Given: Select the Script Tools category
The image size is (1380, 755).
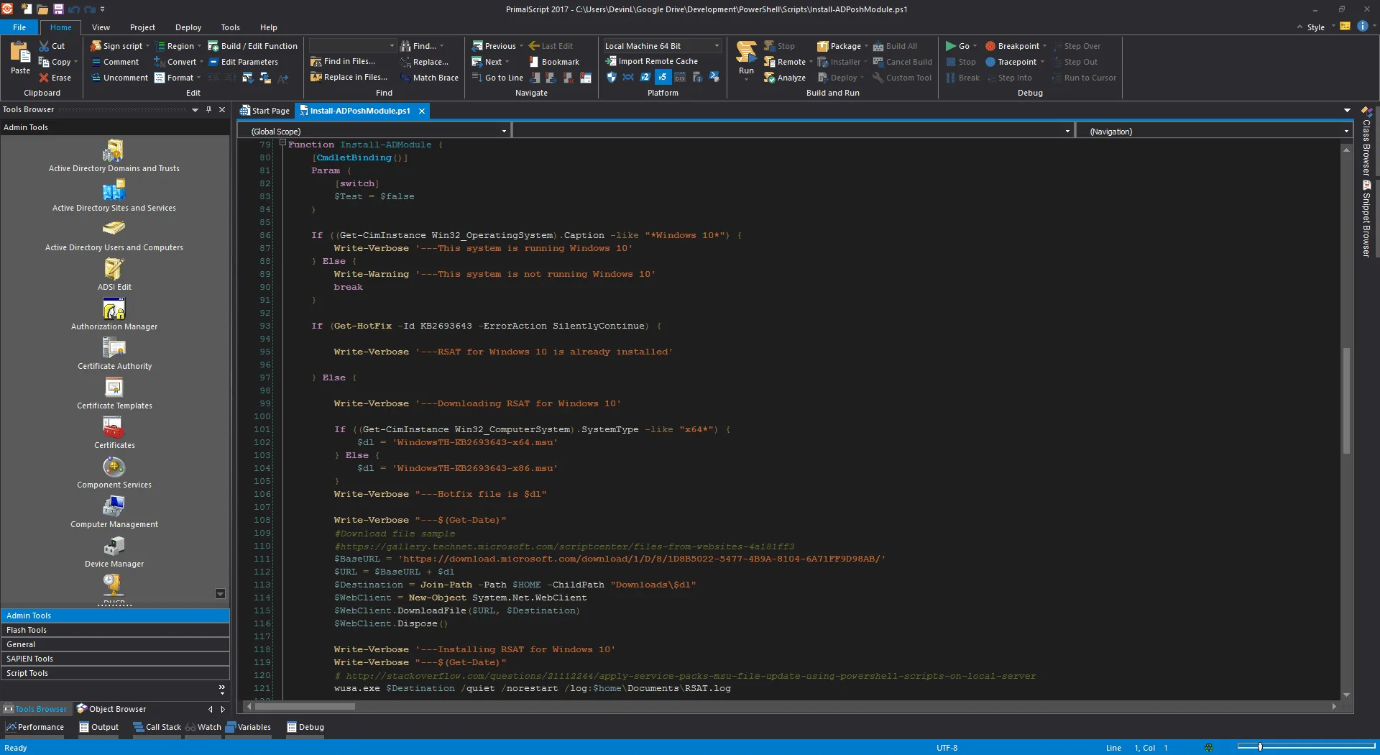Looking at the screenshot, I should point(115,673).
